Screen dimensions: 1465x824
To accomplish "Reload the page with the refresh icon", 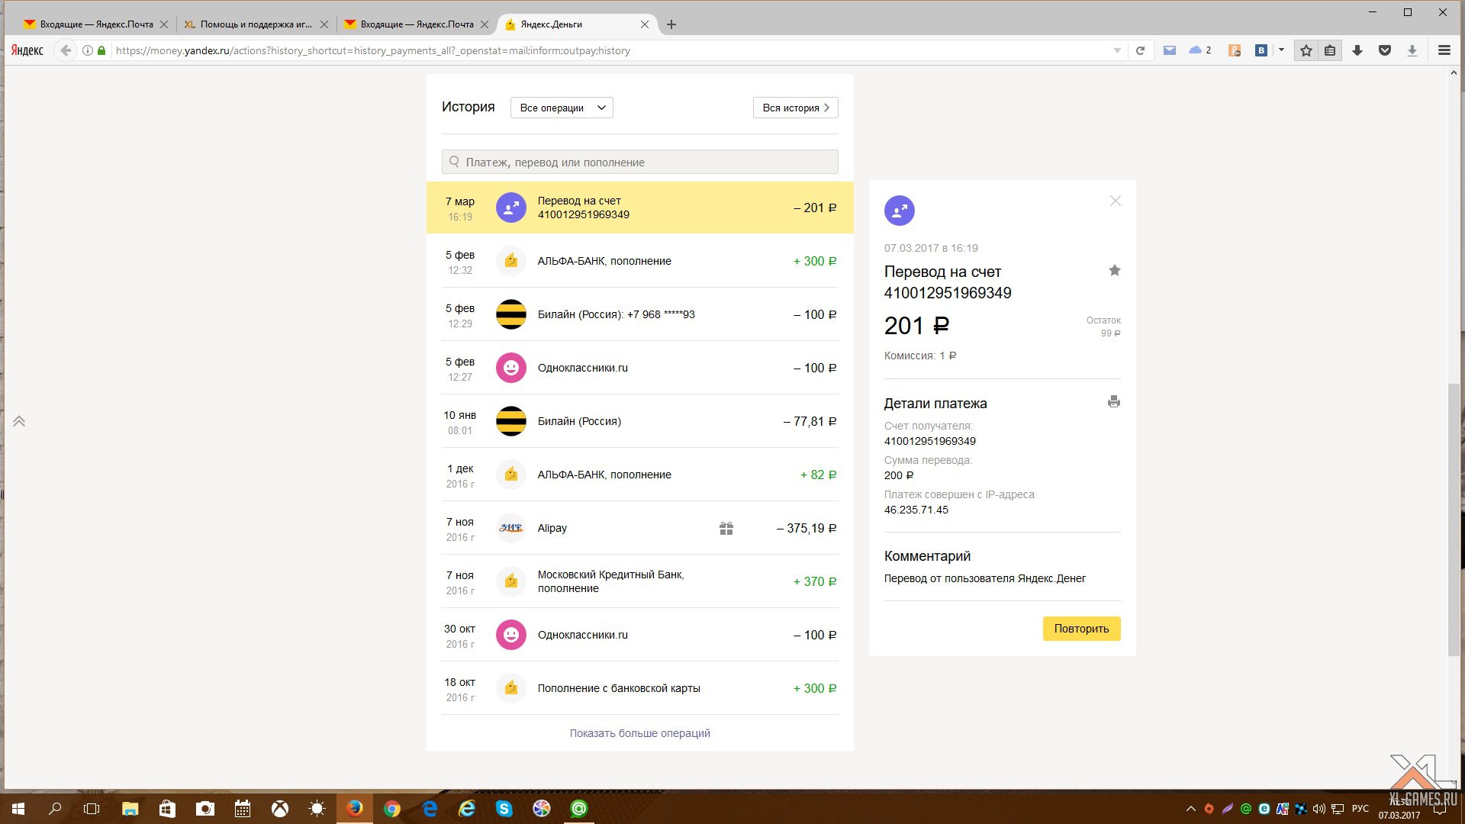I will click(x=1140, y=50).
